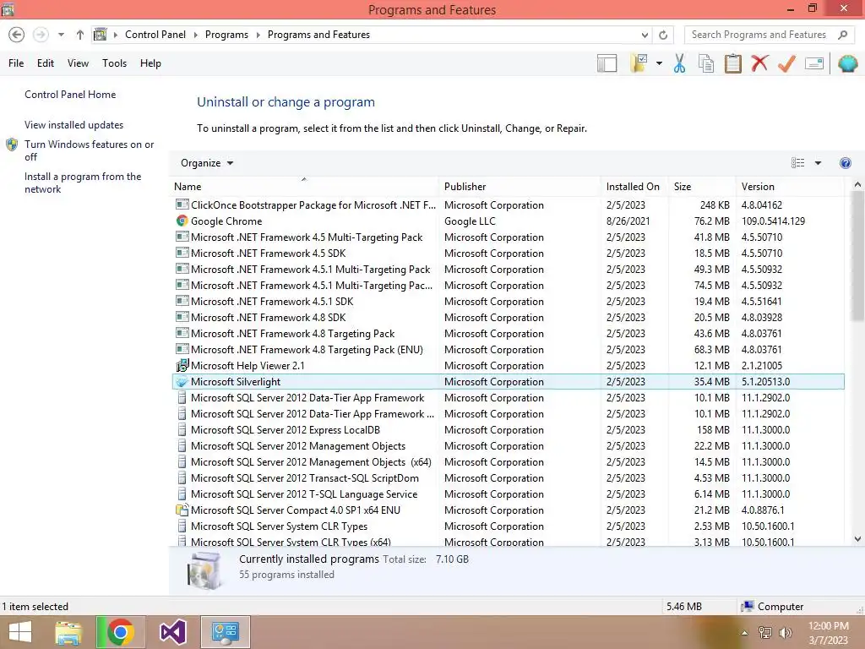
Task: Click the folder options toolbar icon
Action: 639,63
